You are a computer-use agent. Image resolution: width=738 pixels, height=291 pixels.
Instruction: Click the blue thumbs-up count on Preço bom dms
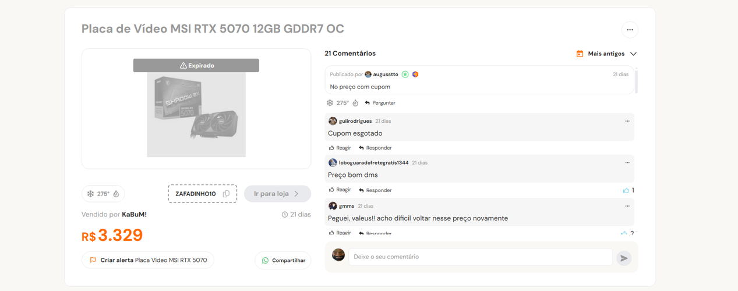point(628,190)
